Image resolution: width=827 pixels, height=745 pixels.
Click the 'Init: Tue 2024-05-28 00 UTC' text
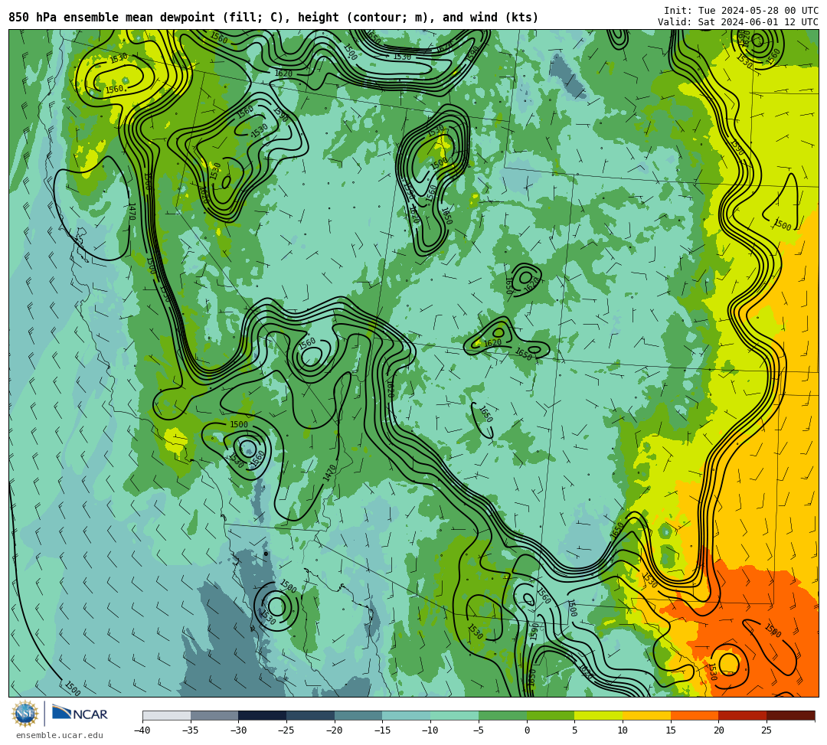[741, 11]
